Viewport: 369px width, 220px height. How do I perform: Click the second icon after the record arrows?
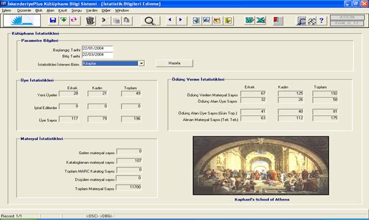click(206, 21)
